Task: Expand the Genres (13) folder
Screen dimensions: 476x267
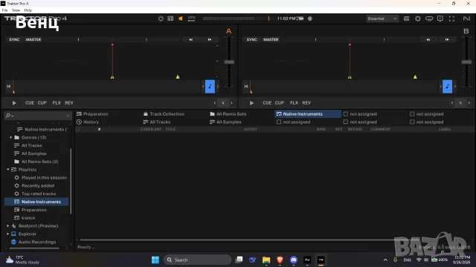Action: (11, 137)
